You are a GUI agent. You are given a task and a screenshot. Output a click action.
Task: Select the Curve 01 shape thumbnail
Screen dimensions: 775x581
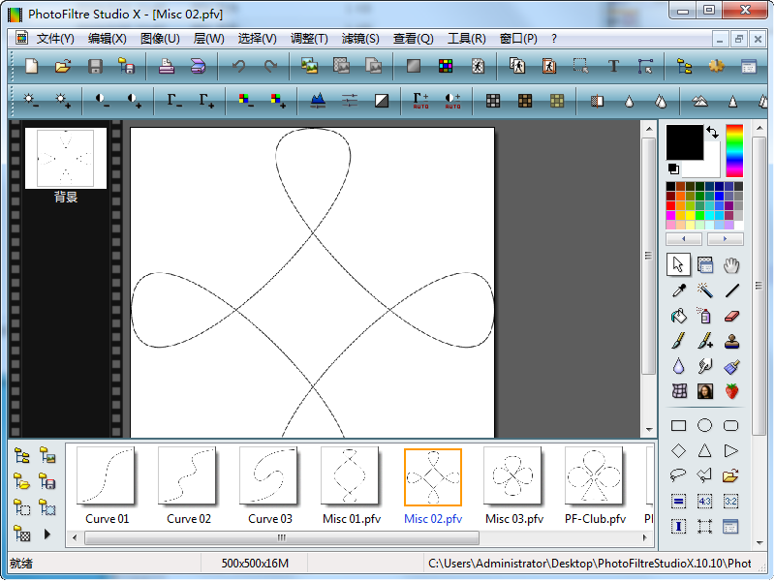click(x=107, y=475)
